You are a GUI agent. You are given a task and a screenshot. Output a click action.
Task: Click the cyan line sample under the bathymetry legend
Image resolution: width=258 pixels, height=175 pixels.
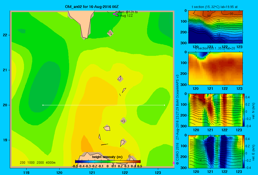pos(25,165)
